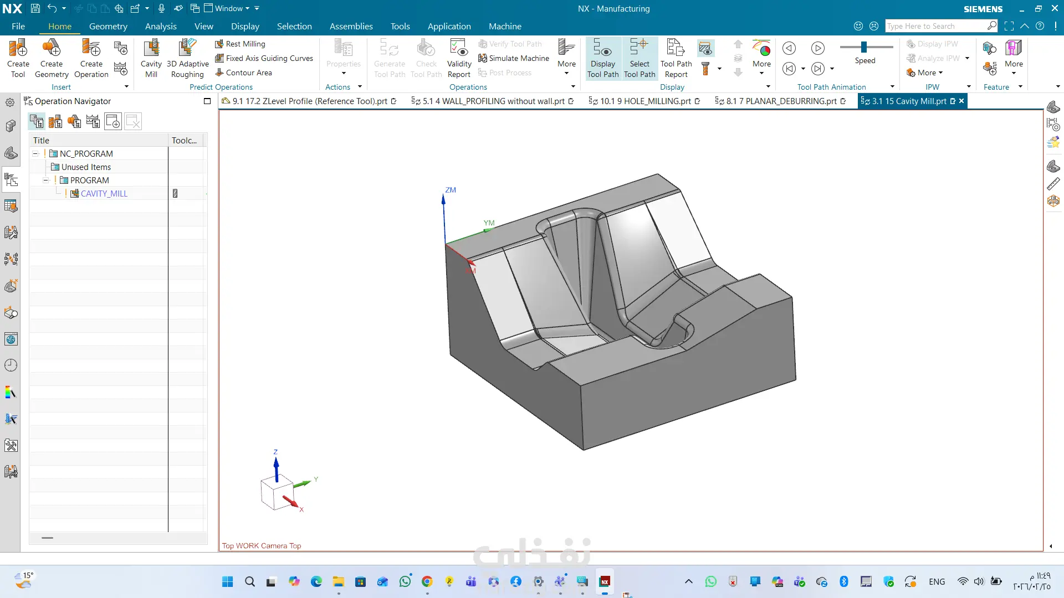Open the Geometry ribbon tab

click(108, 26)
